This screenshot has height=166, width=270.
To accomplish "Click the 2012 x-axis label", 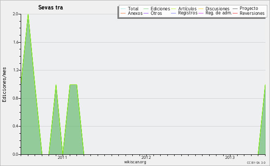I will [x=146, y=157].
